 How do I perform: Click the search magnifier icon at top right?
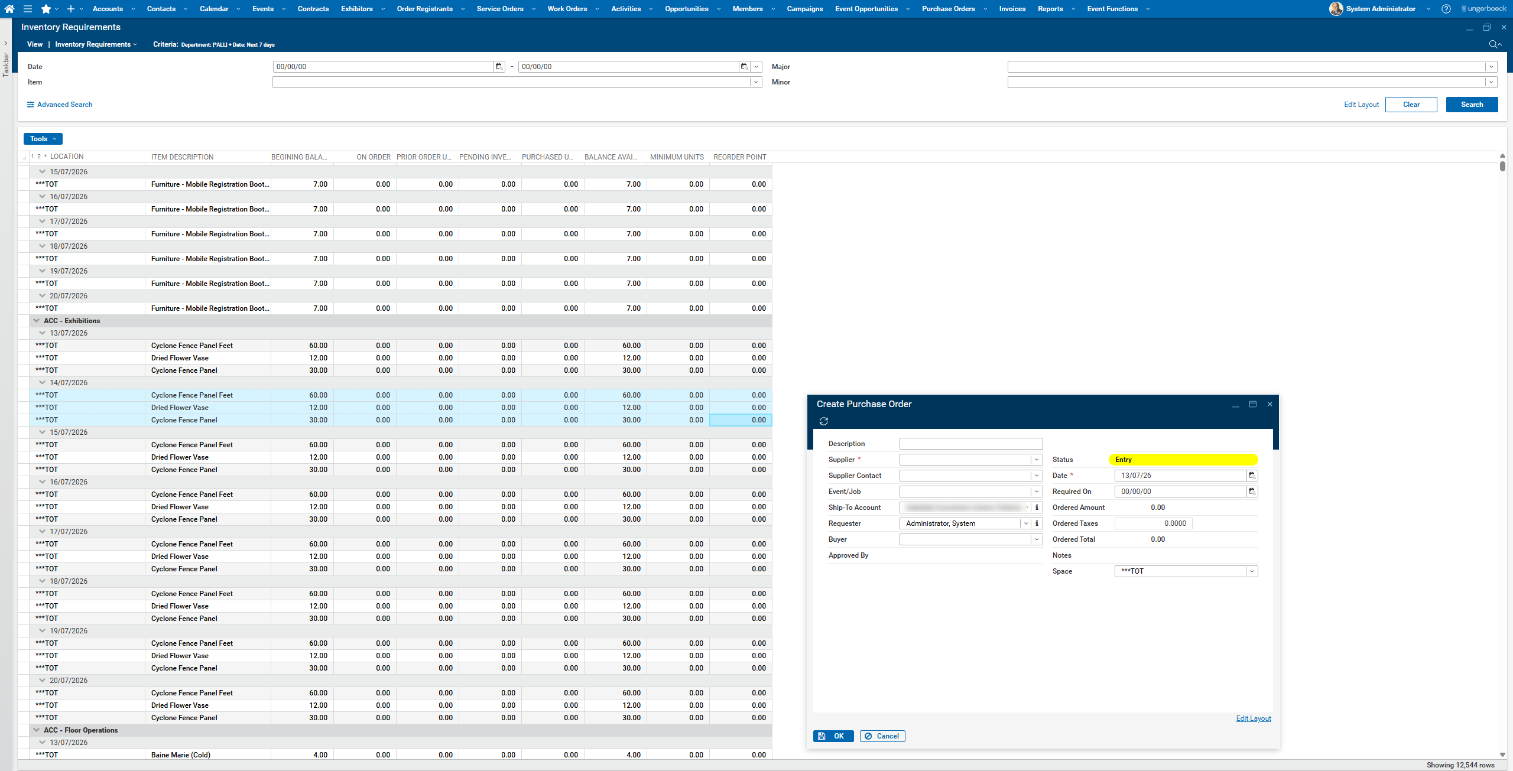1493,44
